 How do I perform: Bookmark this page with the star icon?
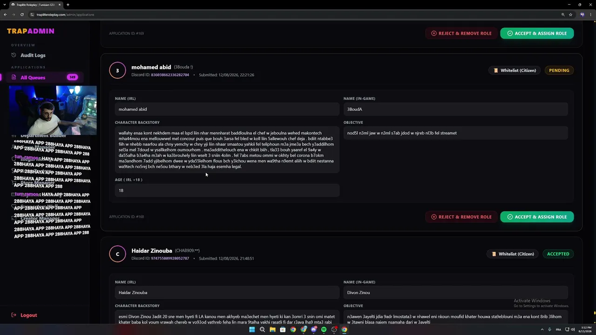coord(570,14)
